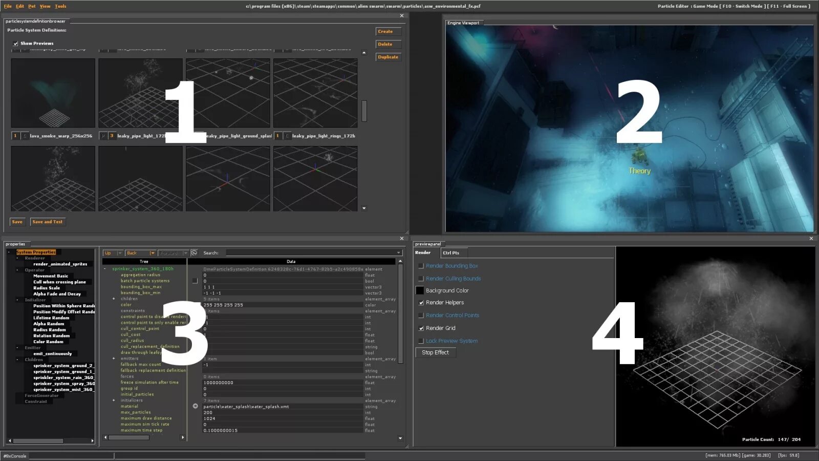Click orange '1' badge of leaky_pipe_light_rings_172h
This screenshot has height=461, width=819.
tap(277, 136)
